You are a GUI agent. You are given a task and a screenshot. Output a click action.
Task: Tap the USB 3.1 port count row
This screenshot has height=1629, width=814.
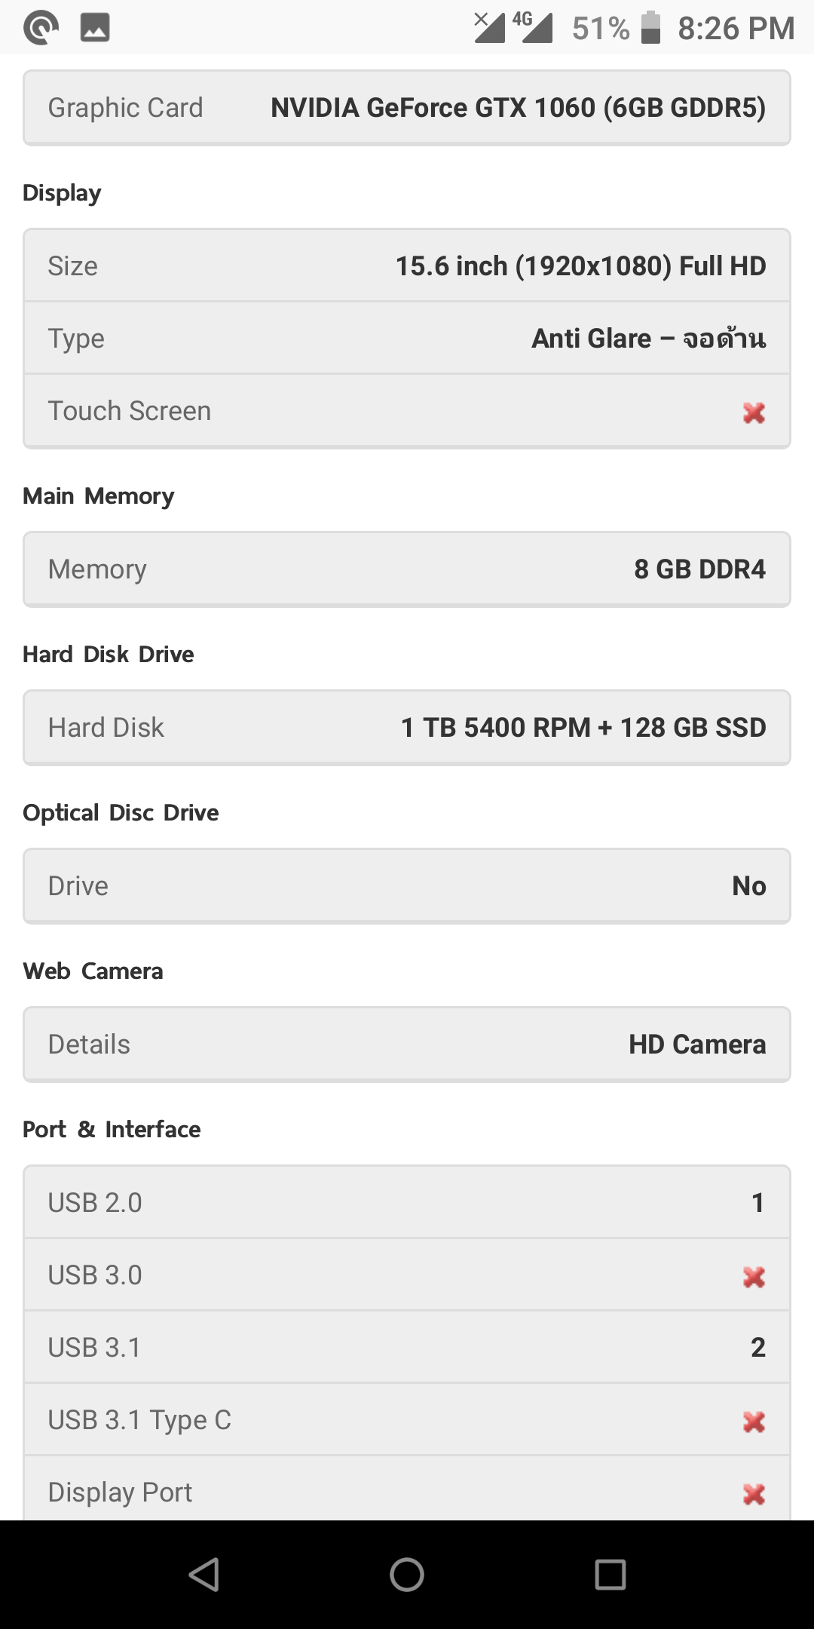pos(407,1348)
